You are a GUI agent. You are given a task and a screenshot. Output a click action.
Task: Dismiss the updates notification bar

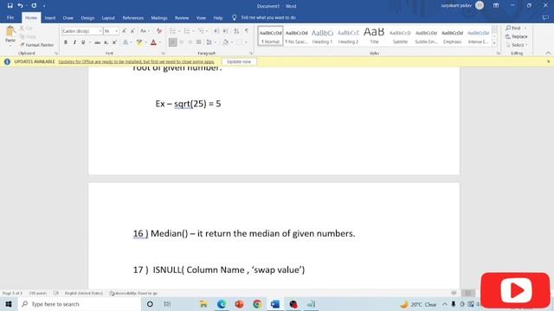point(548,61)
